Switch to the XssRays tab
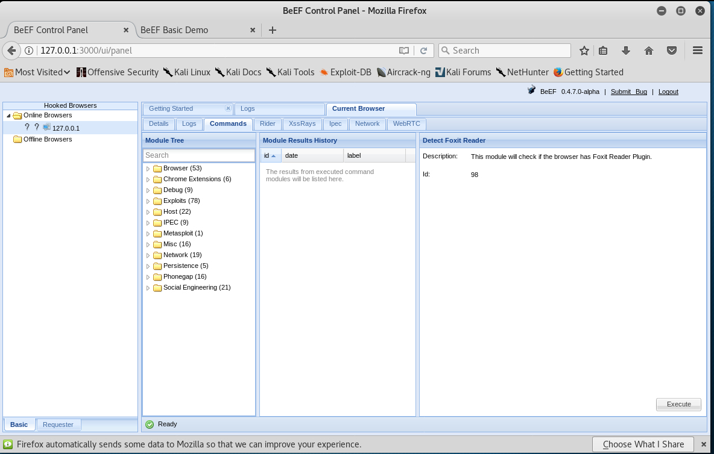This screenshot has height=454, width=714. [302, 123]
